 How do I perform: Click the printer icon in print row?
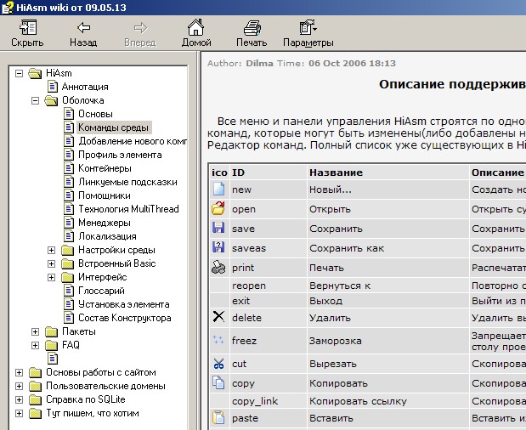(x=218, y=267)
